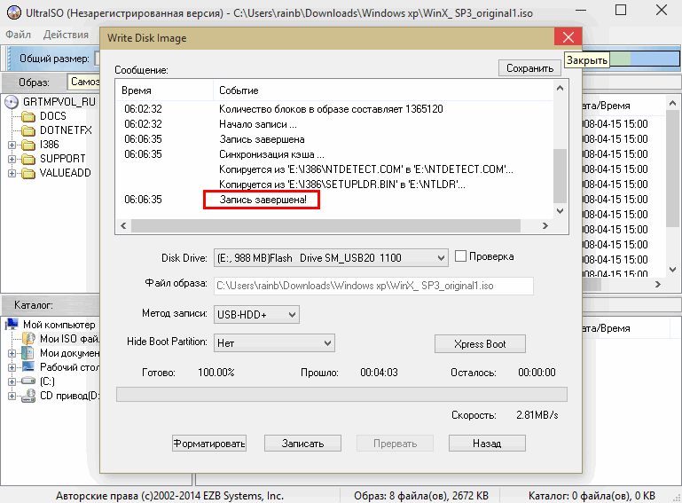Expand the (C:) drive tree node
Screen dimensions: 682x503
click(12, 381)
